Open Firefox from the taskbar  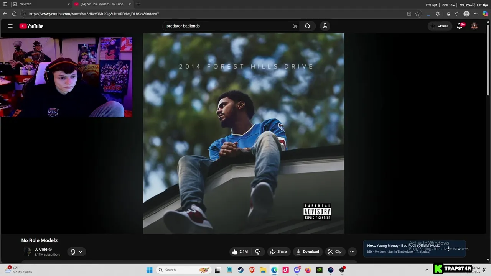point(308,270)
